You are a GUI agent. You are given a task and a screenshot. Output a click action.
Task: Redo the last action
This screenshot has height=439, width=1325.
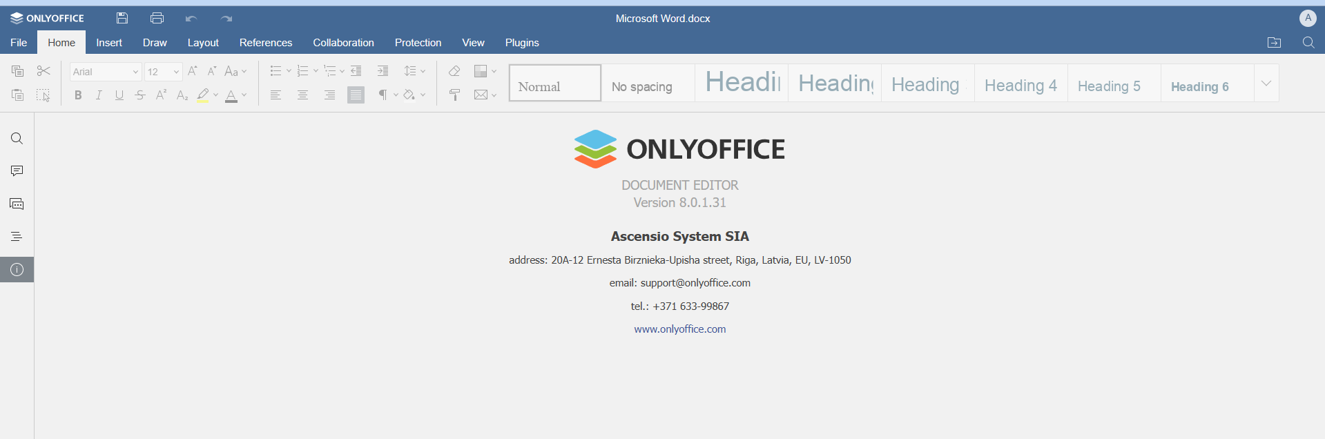click(226, 19)
